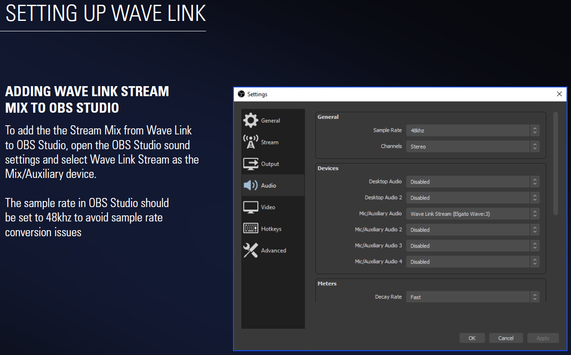The image size is (571, 355).
Task: Switch to Stream settings label
Action: [270, 142]
